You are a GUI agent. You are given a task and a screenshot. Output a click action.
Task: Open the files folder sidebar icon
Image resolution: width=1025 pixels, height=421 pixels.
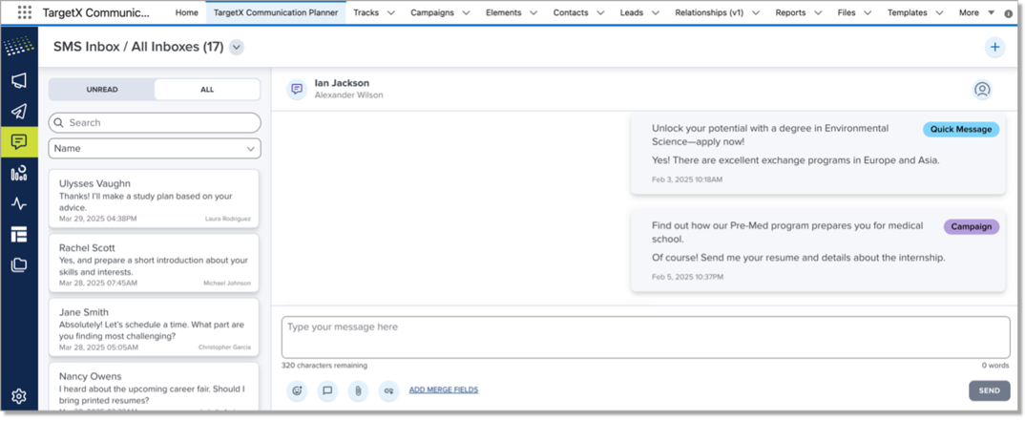click(19, 264)
